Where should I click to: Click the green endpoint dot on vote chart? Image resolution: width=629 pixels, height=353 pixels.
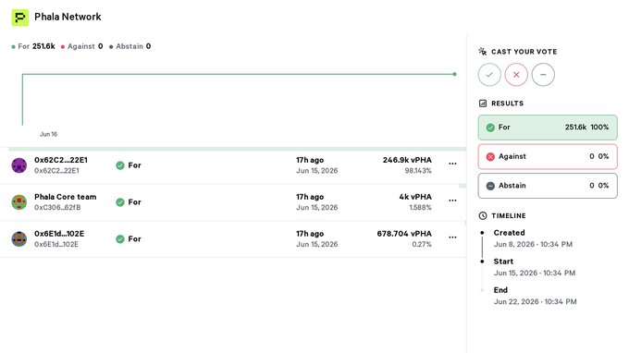click(454, 74)
